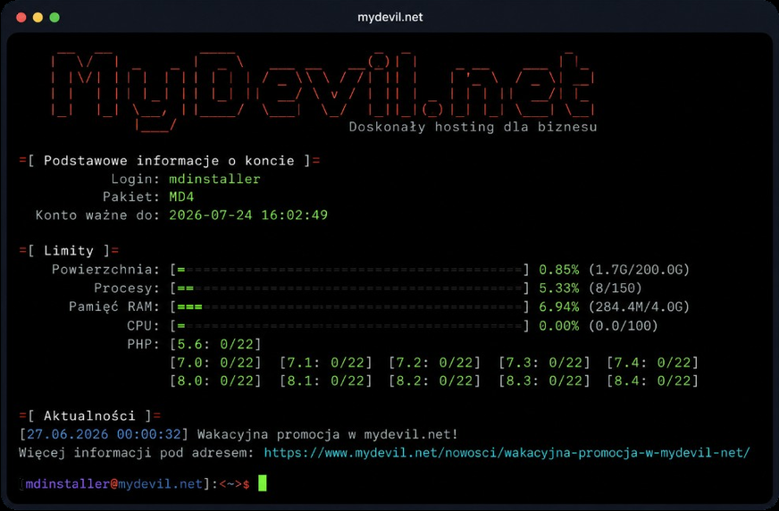Viewport: 779px width, 511px height.
Task: Click the Powierzchnia usage progress bar
Action: tap(350, 270)
